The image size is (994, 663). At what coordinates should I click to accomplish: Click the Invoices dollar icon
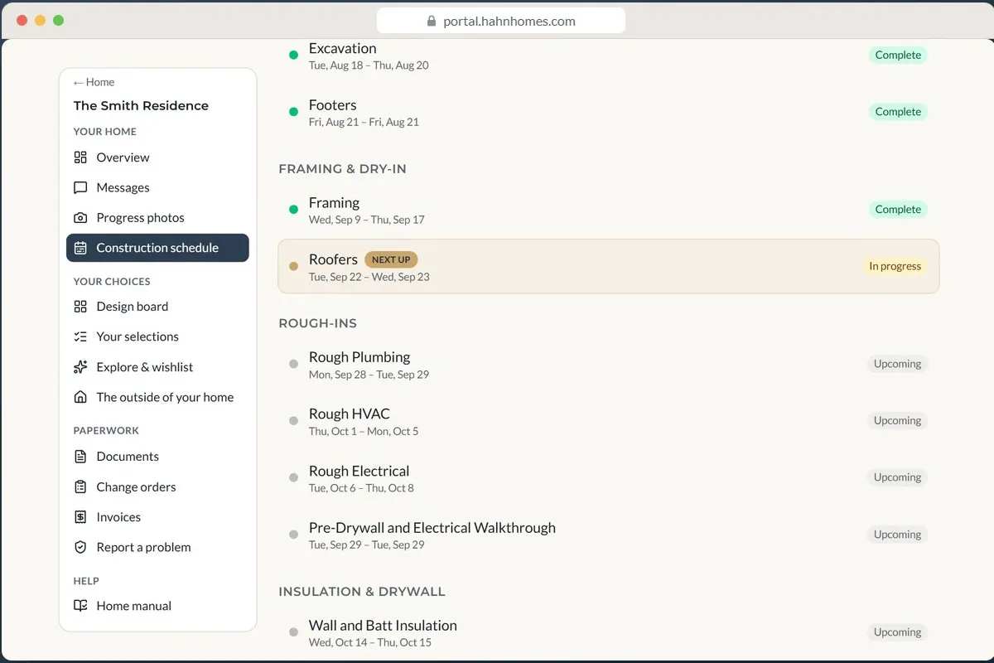[80, 517]
